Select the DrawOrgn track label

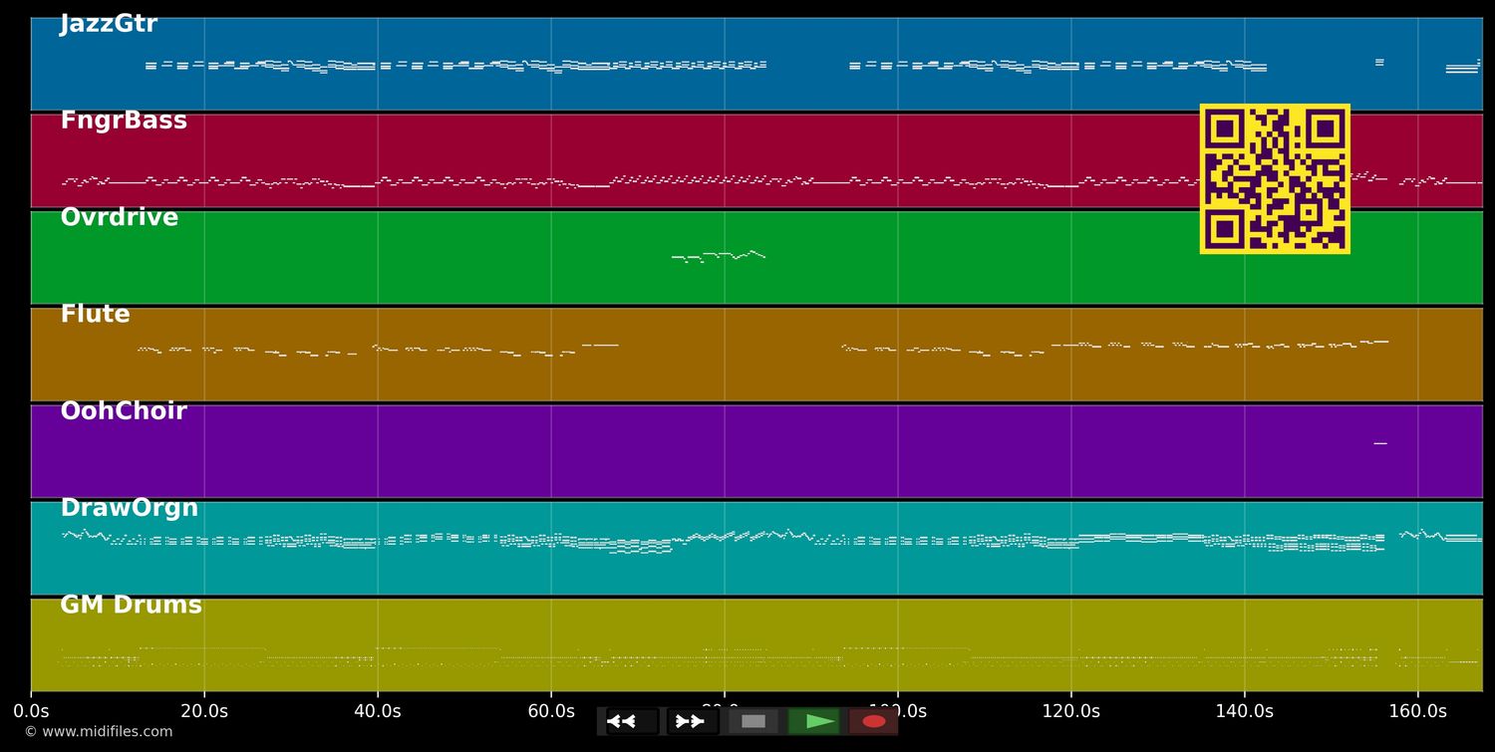(130, 508)
